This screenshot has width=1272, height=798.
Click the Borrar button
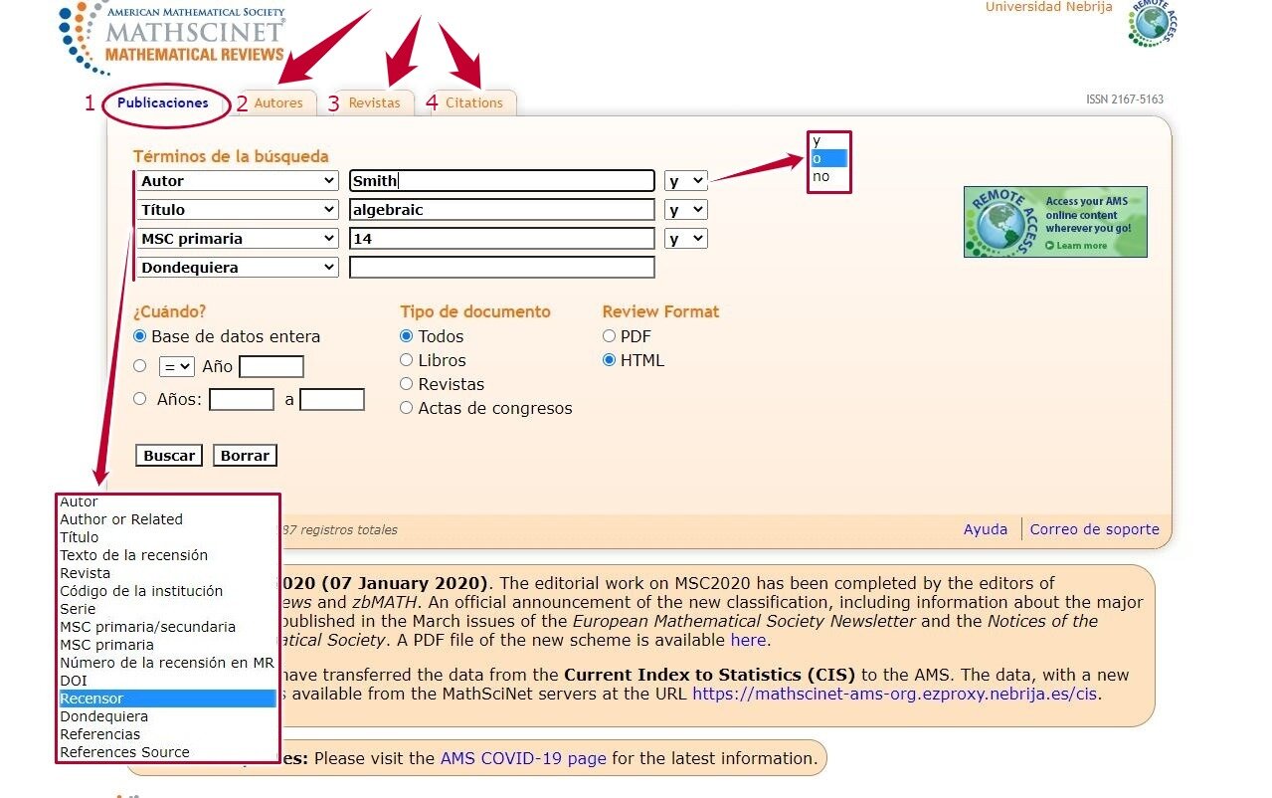point(245,455)
